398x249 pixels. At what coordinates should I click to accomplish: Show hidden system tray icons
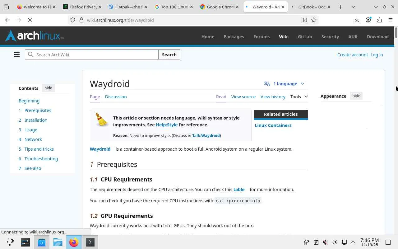pos(353,242)
